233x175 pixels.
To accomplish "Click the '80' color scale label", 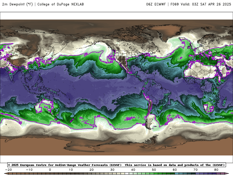I will [x=216, y=170].
